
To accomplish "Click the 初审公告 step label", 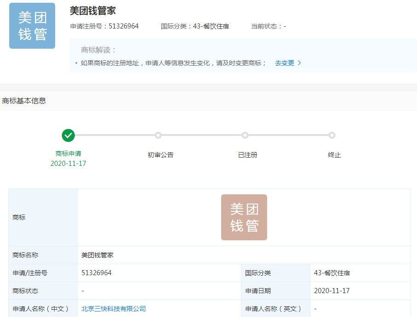I will click(160, 155).
